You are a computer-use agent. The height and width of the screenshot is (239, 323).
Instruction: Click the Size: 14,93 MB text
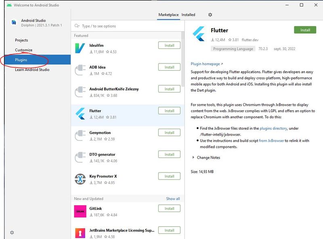coord(202,172)
